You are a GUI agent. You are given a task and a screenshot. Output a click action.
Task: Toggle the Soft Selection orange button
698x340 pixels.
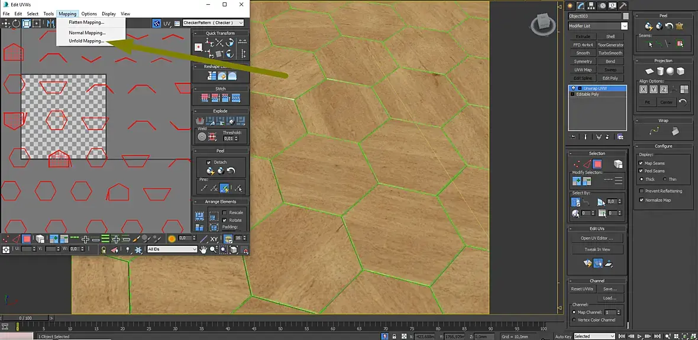[x=172, y=238]
